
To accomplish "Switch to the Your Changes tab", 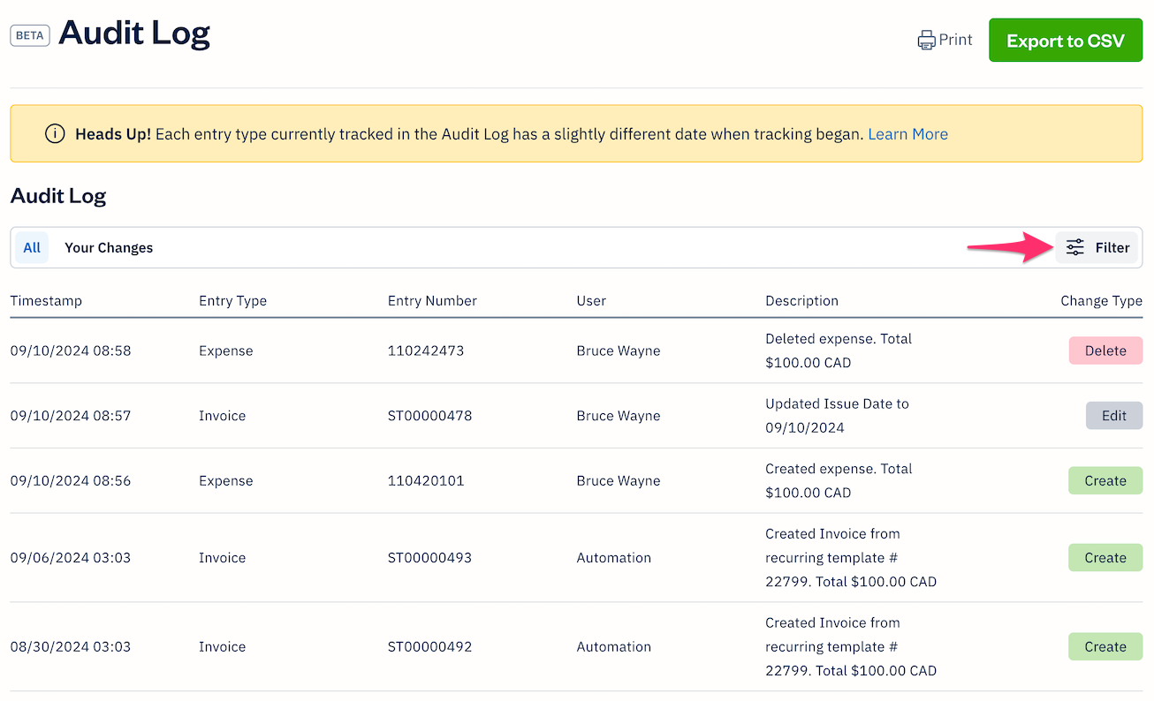I will [109, 248].
